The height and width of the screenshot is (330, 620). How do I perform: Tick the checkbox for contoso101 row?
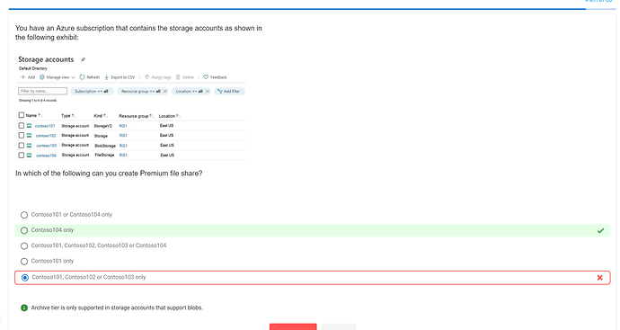pyautogui.click(x=22, y=125)
